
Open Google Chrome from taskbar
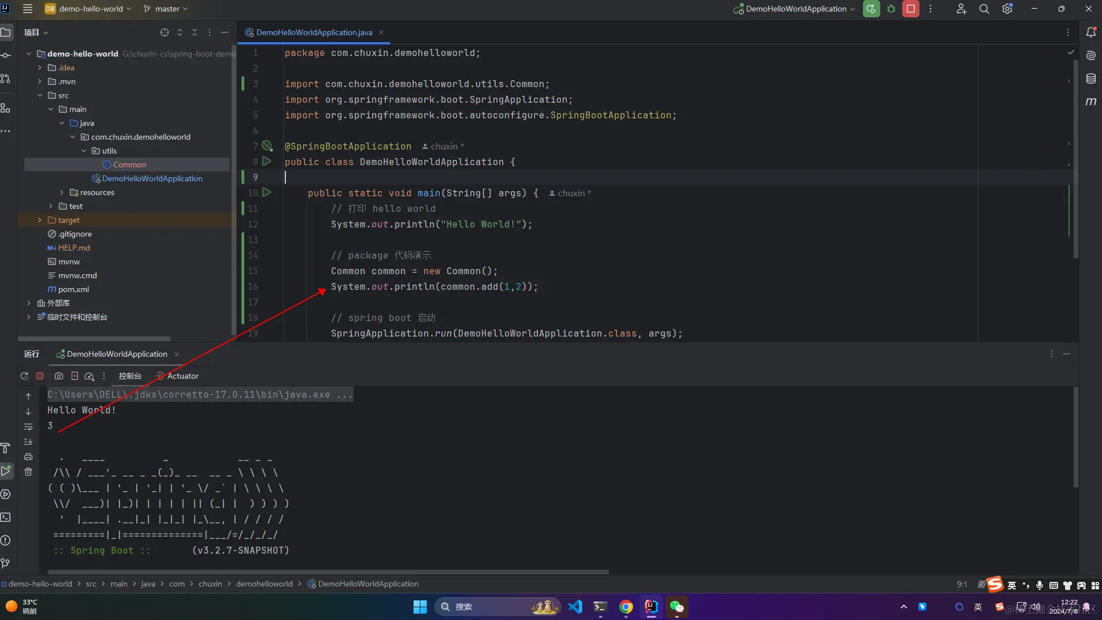click(626, 607)
